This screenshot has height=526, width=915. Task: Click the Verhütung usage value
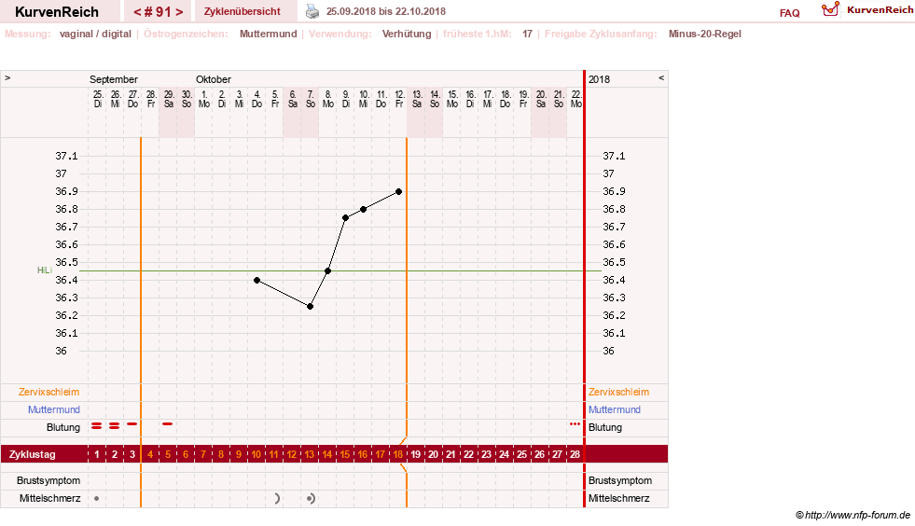point(407,34)
